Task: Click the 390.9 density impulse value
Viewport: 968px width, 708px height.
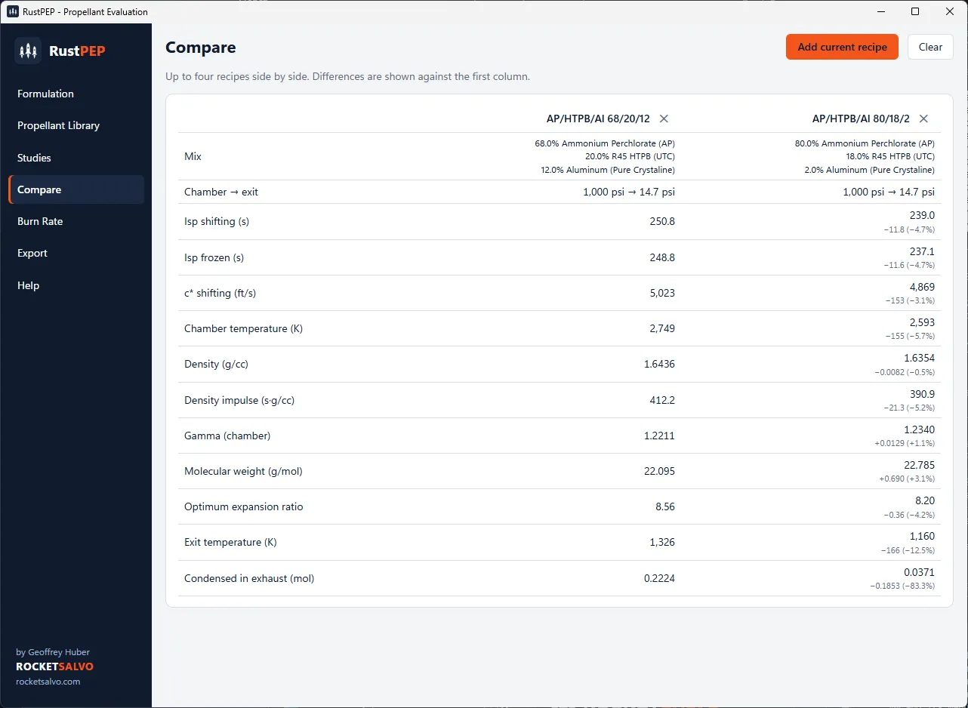Action: (x=922, y=394)
